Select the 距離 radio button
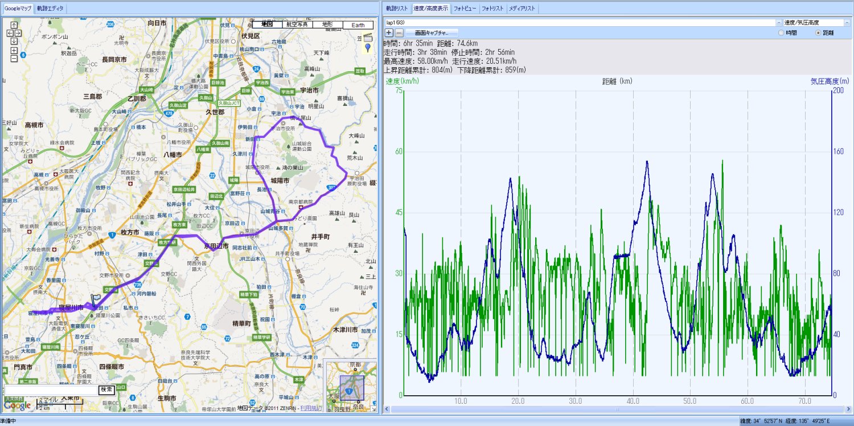The height and width of the screenshot is (426, 854). (819, 33)
